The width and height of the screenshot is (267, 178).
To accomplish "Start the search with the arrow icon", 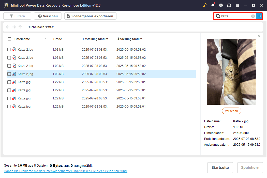I will tap(259, 16).
